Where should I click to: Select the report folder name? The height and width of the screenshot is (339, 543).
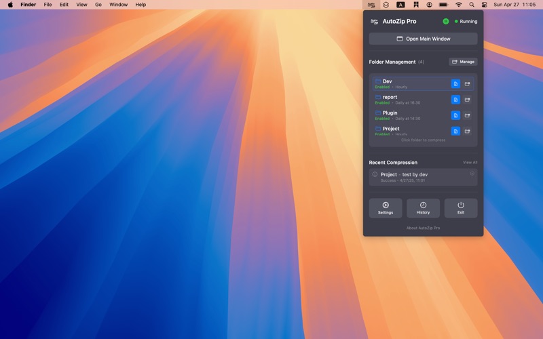click(x=390, y=97)
